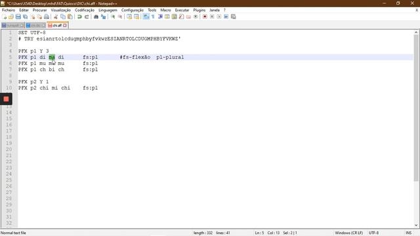Open the Linguagem menu
The width and height of the screenshot is (420, 236).
click(x=108, y=10)
